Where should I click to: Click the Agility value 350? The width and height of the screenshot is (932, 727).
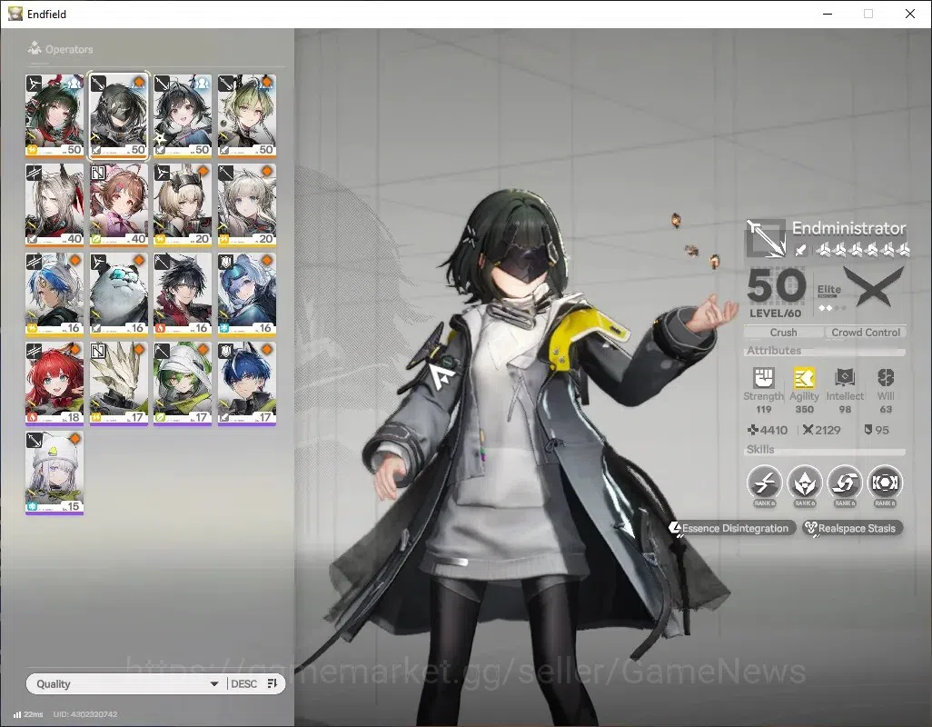coord(804,409)
